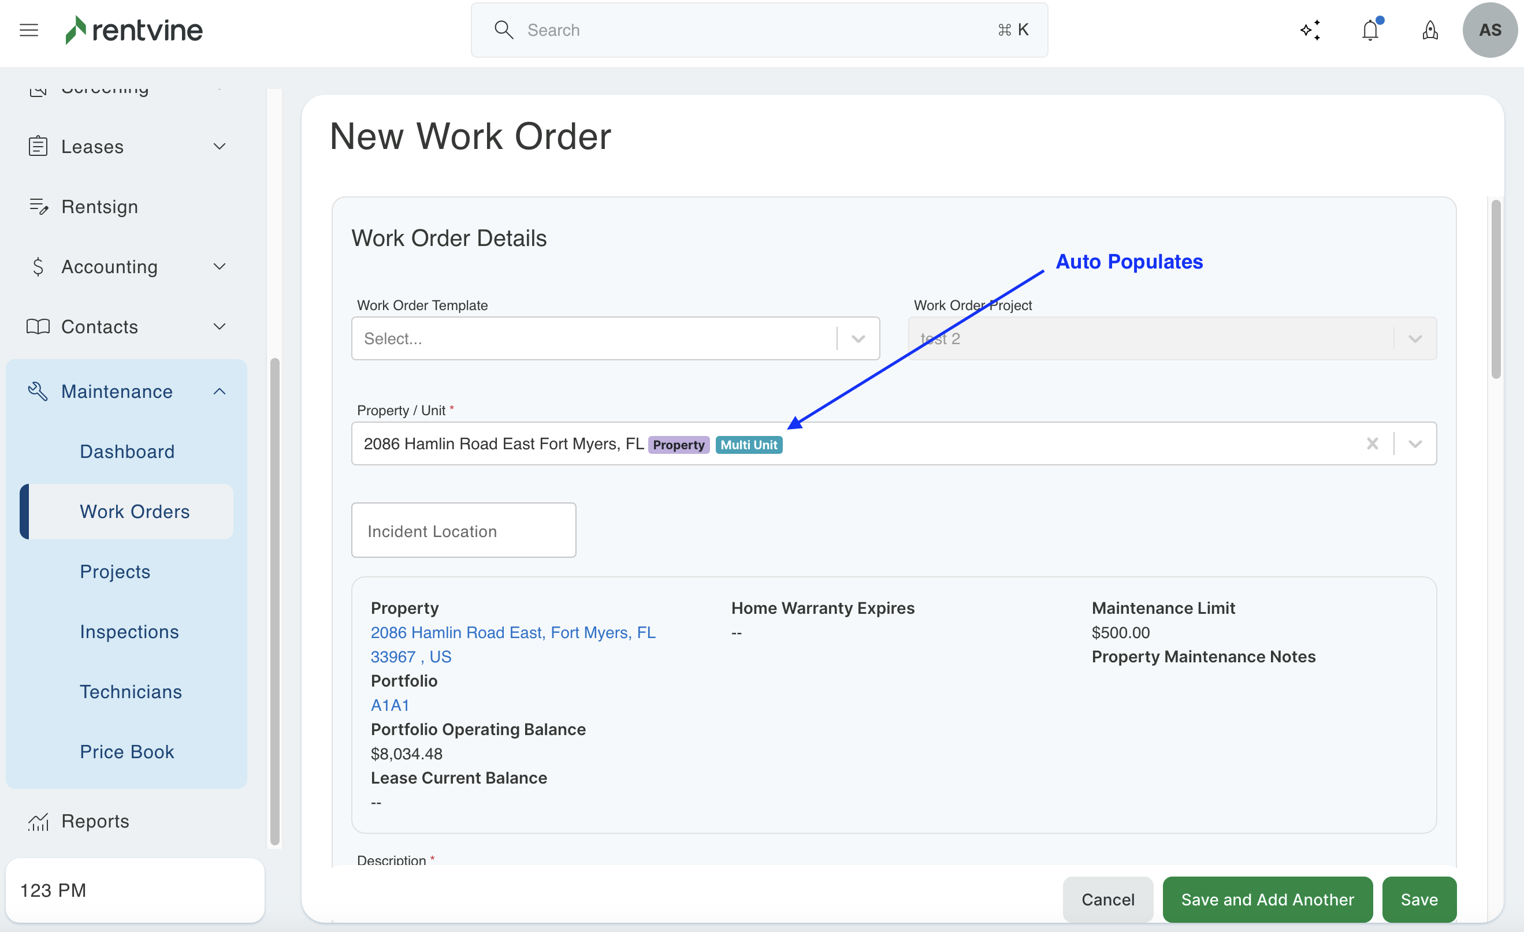The image size is (1524, 932).
Task: Open the AS user avatar menu
Action: [x=1489, y=29]
